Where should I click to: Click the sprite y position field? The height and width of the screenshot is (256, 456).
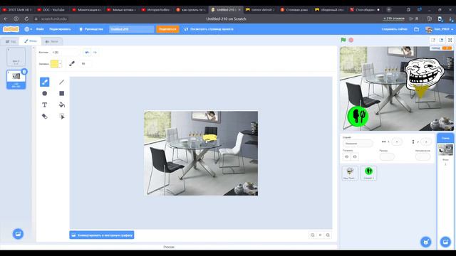[426, 142]
